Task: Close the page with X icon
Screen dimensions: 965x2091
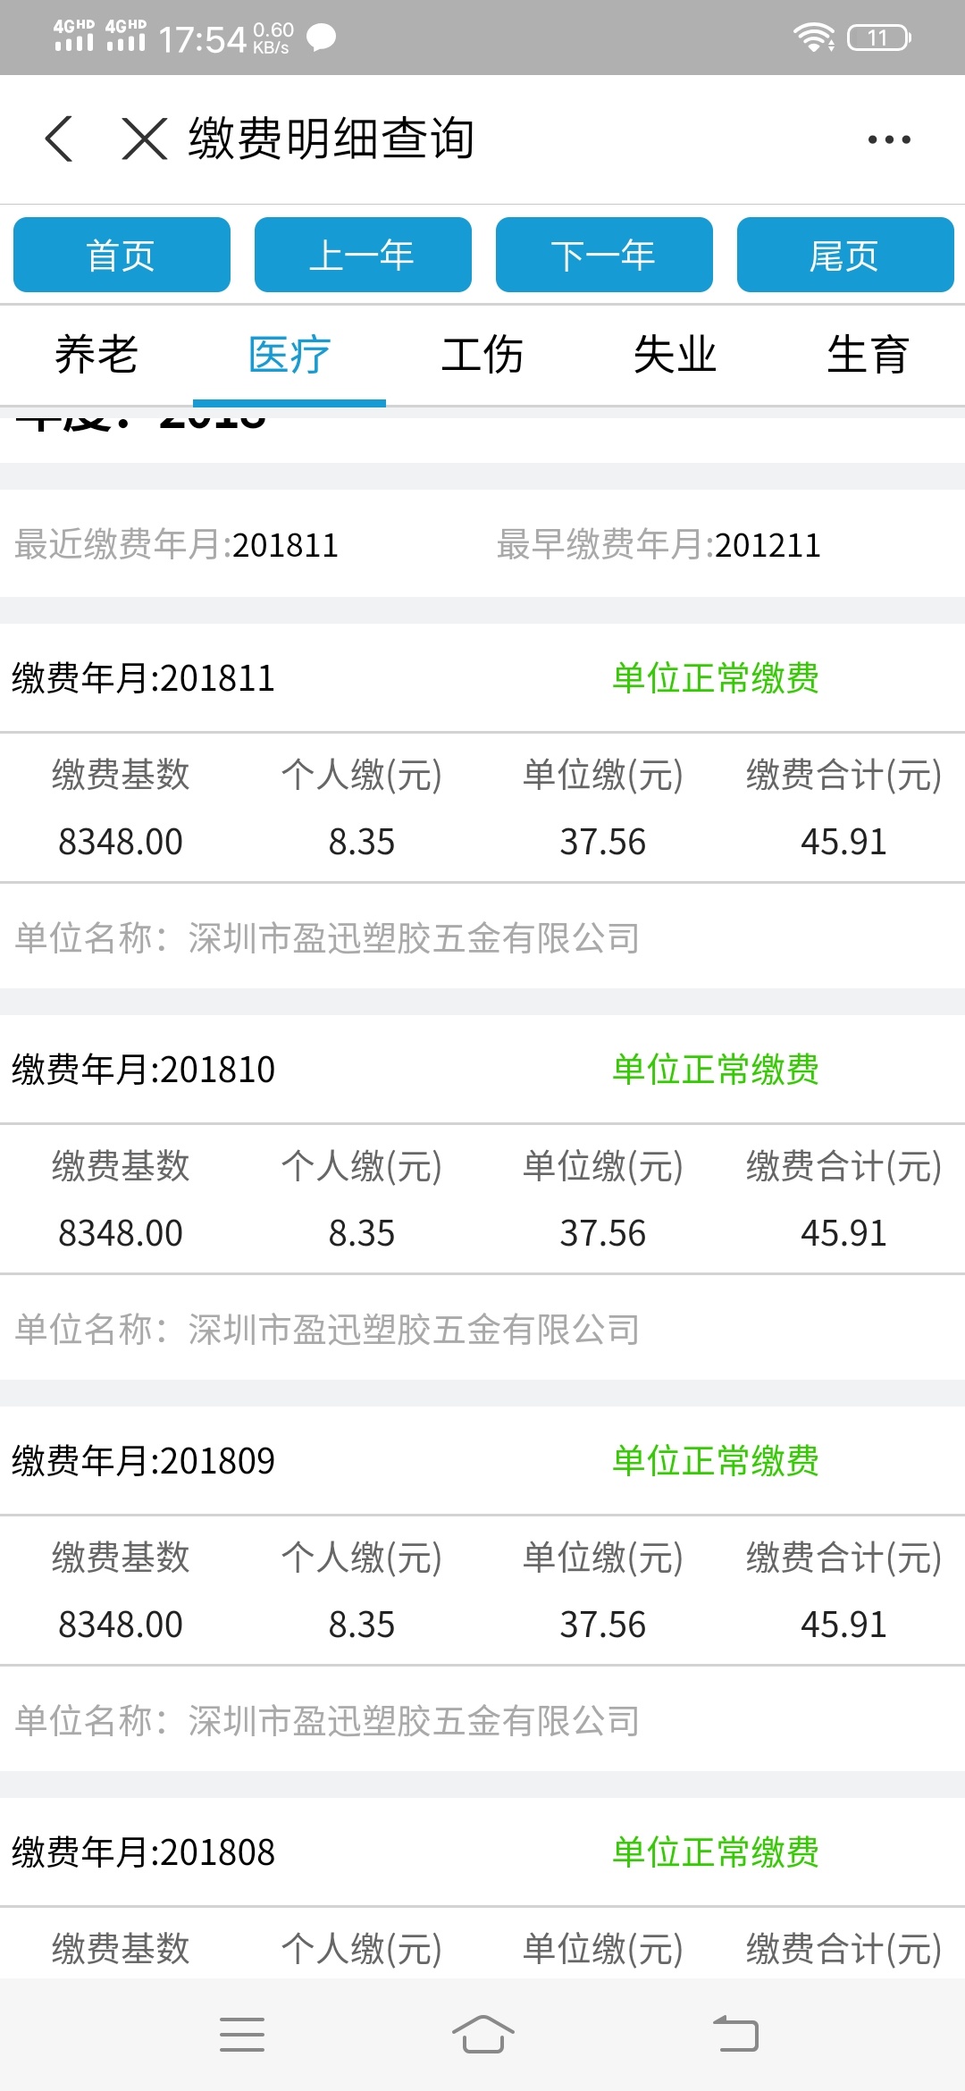Action: 145,139
